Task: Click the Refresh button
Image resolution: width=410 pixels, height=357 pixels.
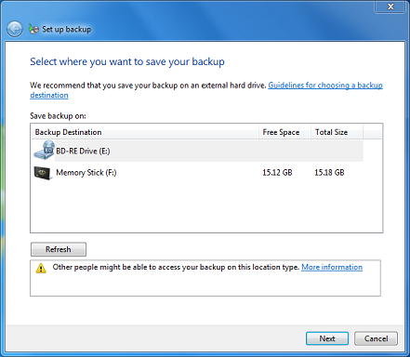Action: (59, 249)
